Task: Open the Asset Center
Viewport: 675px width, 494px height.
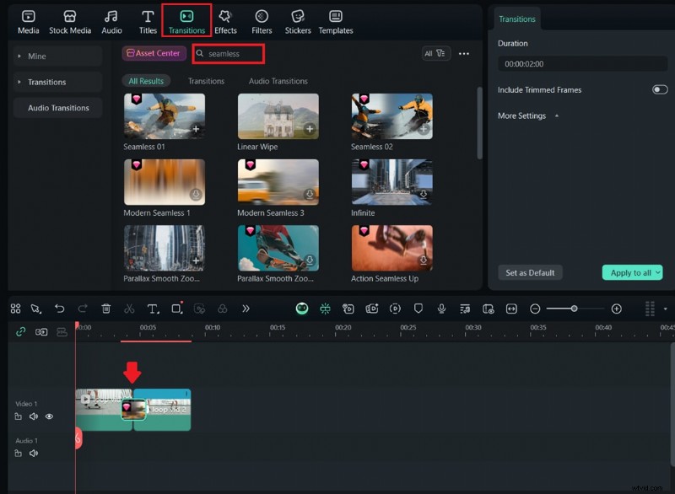Action: pos(154,53)
